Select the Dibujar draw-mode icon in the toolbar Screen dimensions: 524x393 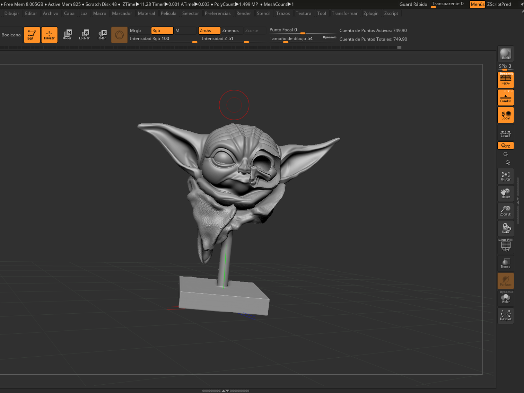[x=49, y=35]
